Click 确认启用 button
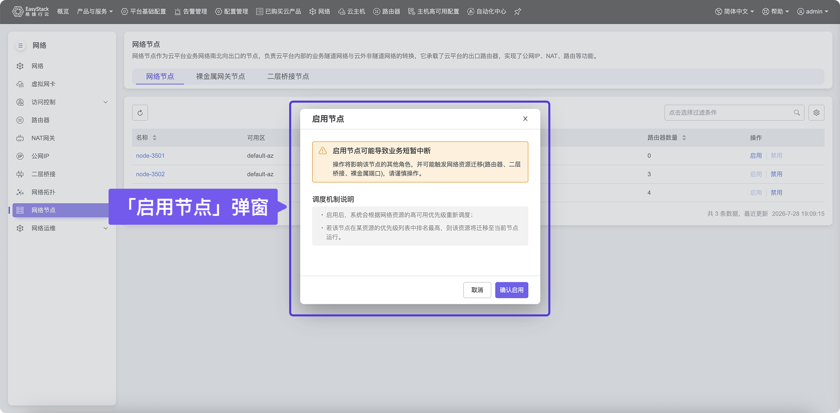Image resolution: width=840 pixels, height=413 pixels. pos(512,290)
